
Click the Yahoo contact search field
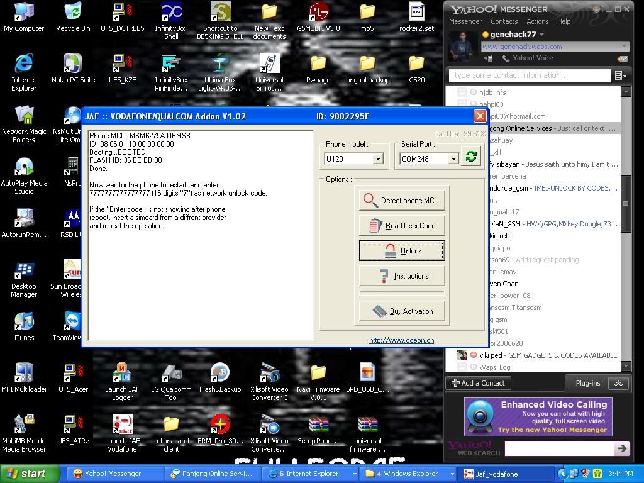pyautogui.click(x=530, y=75)
